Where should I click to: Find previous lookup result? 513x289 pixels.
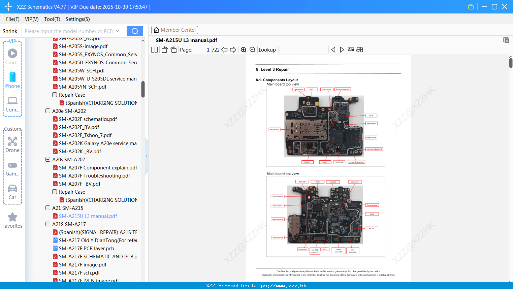tap(333, 50)
